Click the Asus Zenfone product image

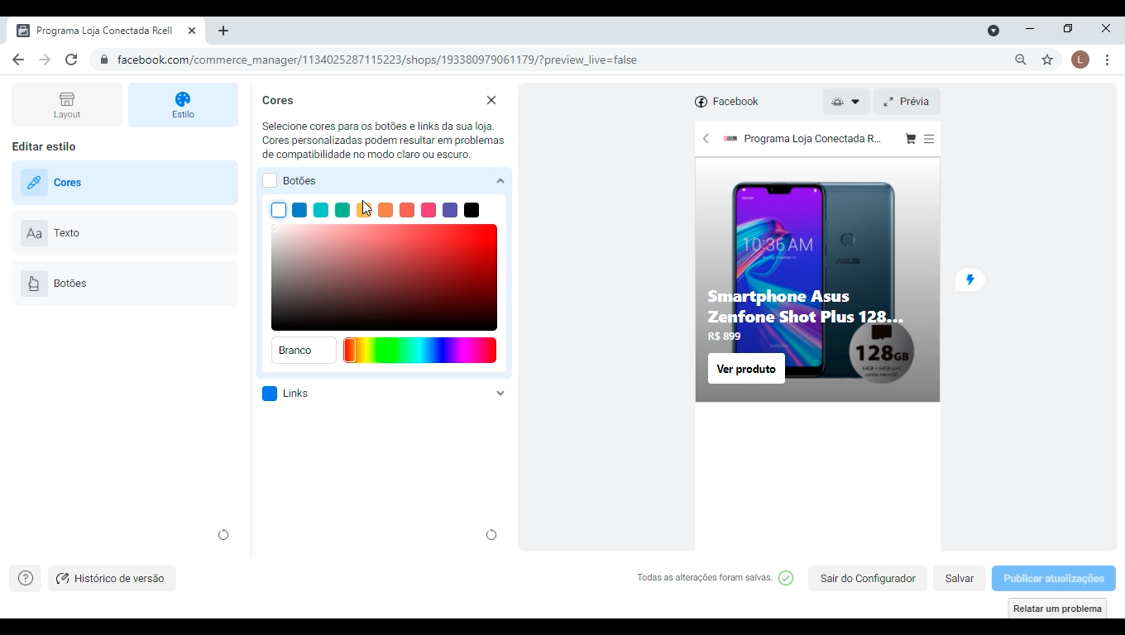coord(817,279)
